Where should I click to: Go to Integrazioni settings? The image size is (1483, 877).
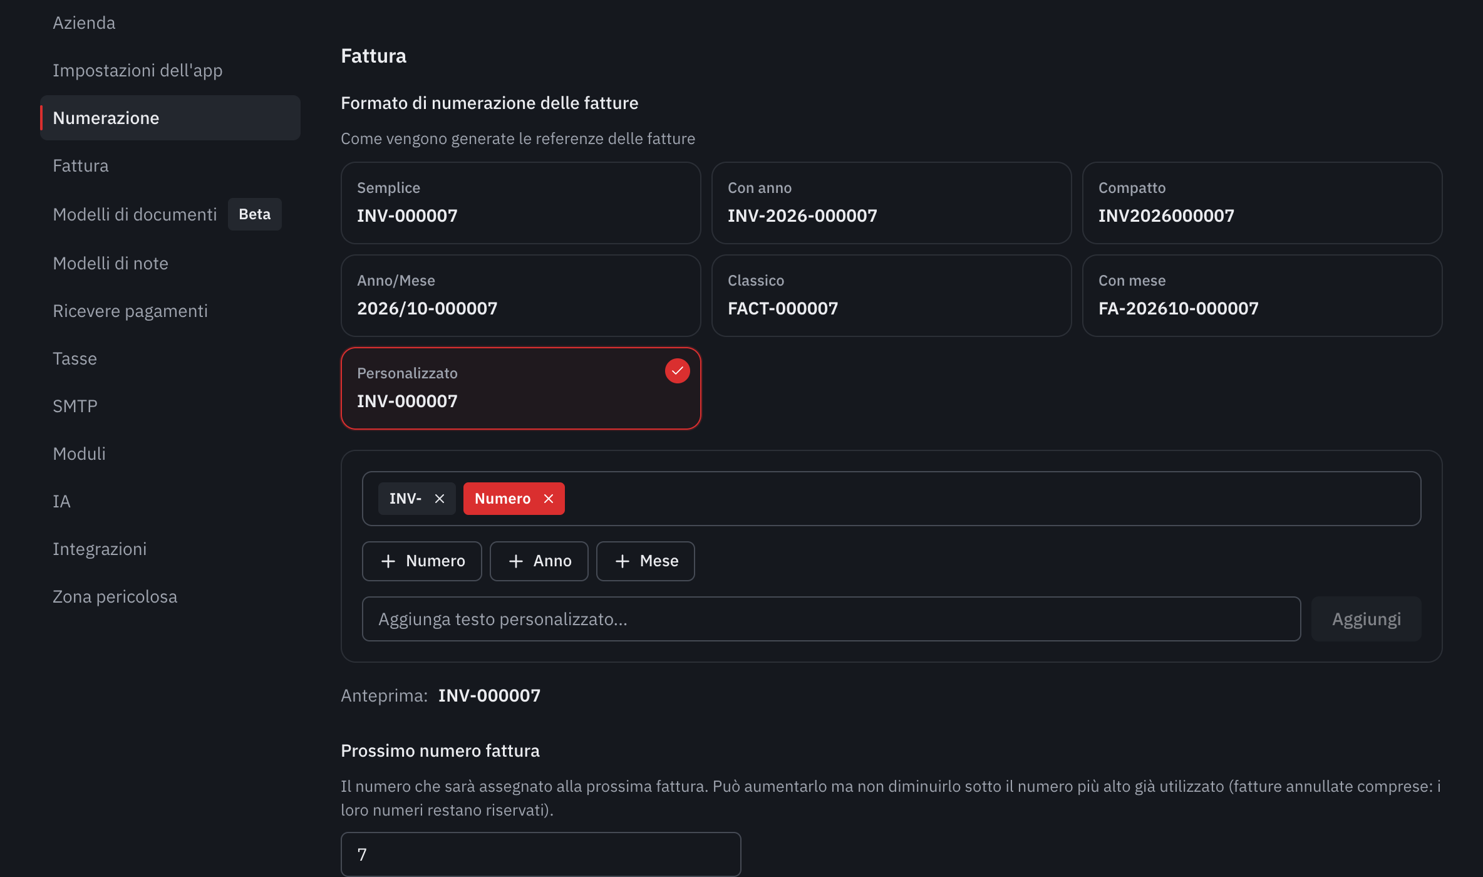click(170, 549)
